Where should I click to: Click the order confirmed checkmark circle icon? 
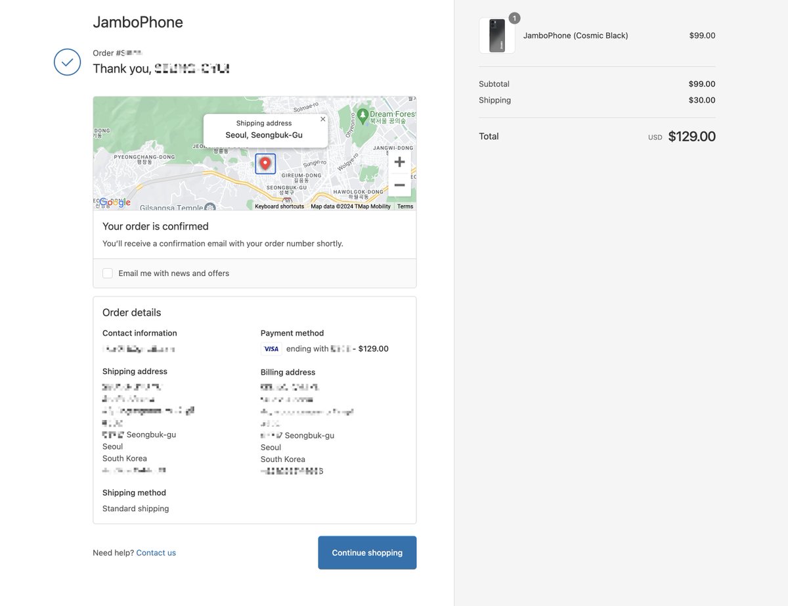67,62
